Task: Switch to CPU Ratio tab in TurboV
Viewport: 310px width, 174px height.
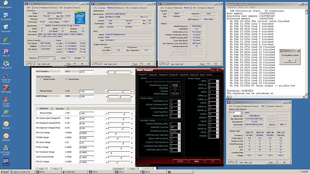Action: click(x=60, y=109)
